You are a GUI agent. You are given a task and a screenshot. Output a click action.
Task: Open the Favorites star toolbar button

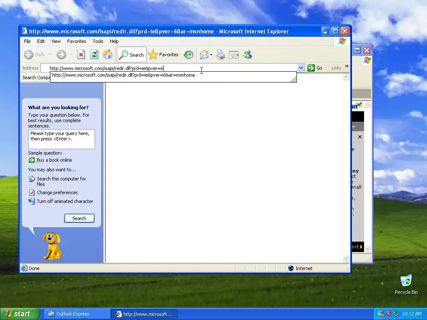coord(163,55)
